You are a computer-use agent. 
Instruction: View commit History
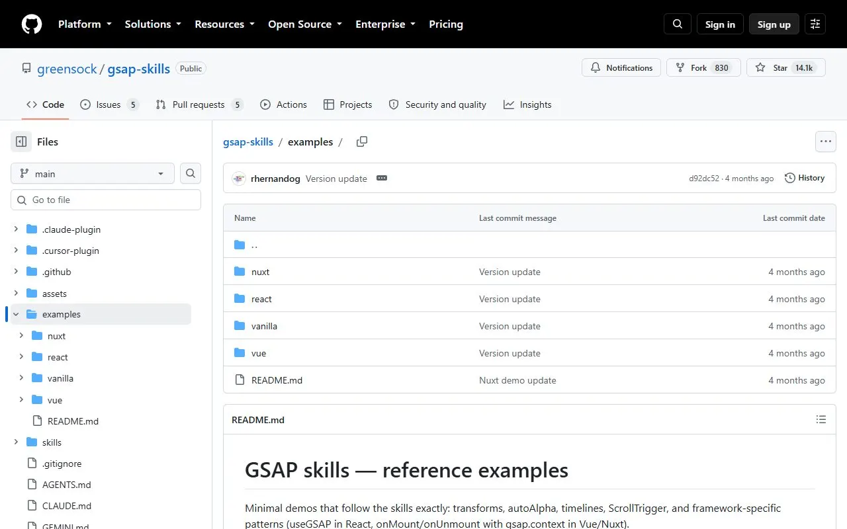[805, 178]
